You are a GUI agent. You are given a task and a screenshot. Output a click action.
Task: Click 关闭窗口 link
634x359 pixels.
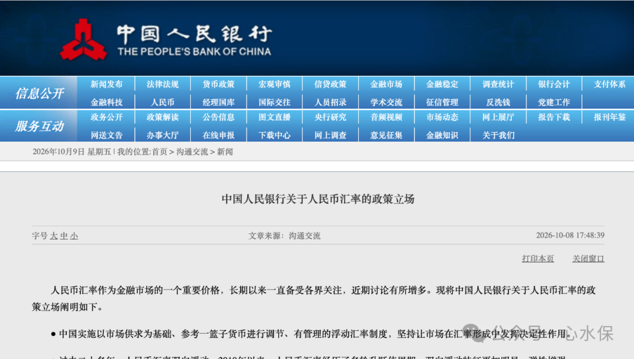[588, 258]
